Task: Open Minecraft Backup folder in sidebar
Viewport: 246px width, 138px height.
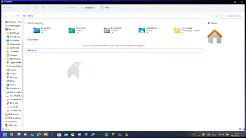Action: point(14,66)
